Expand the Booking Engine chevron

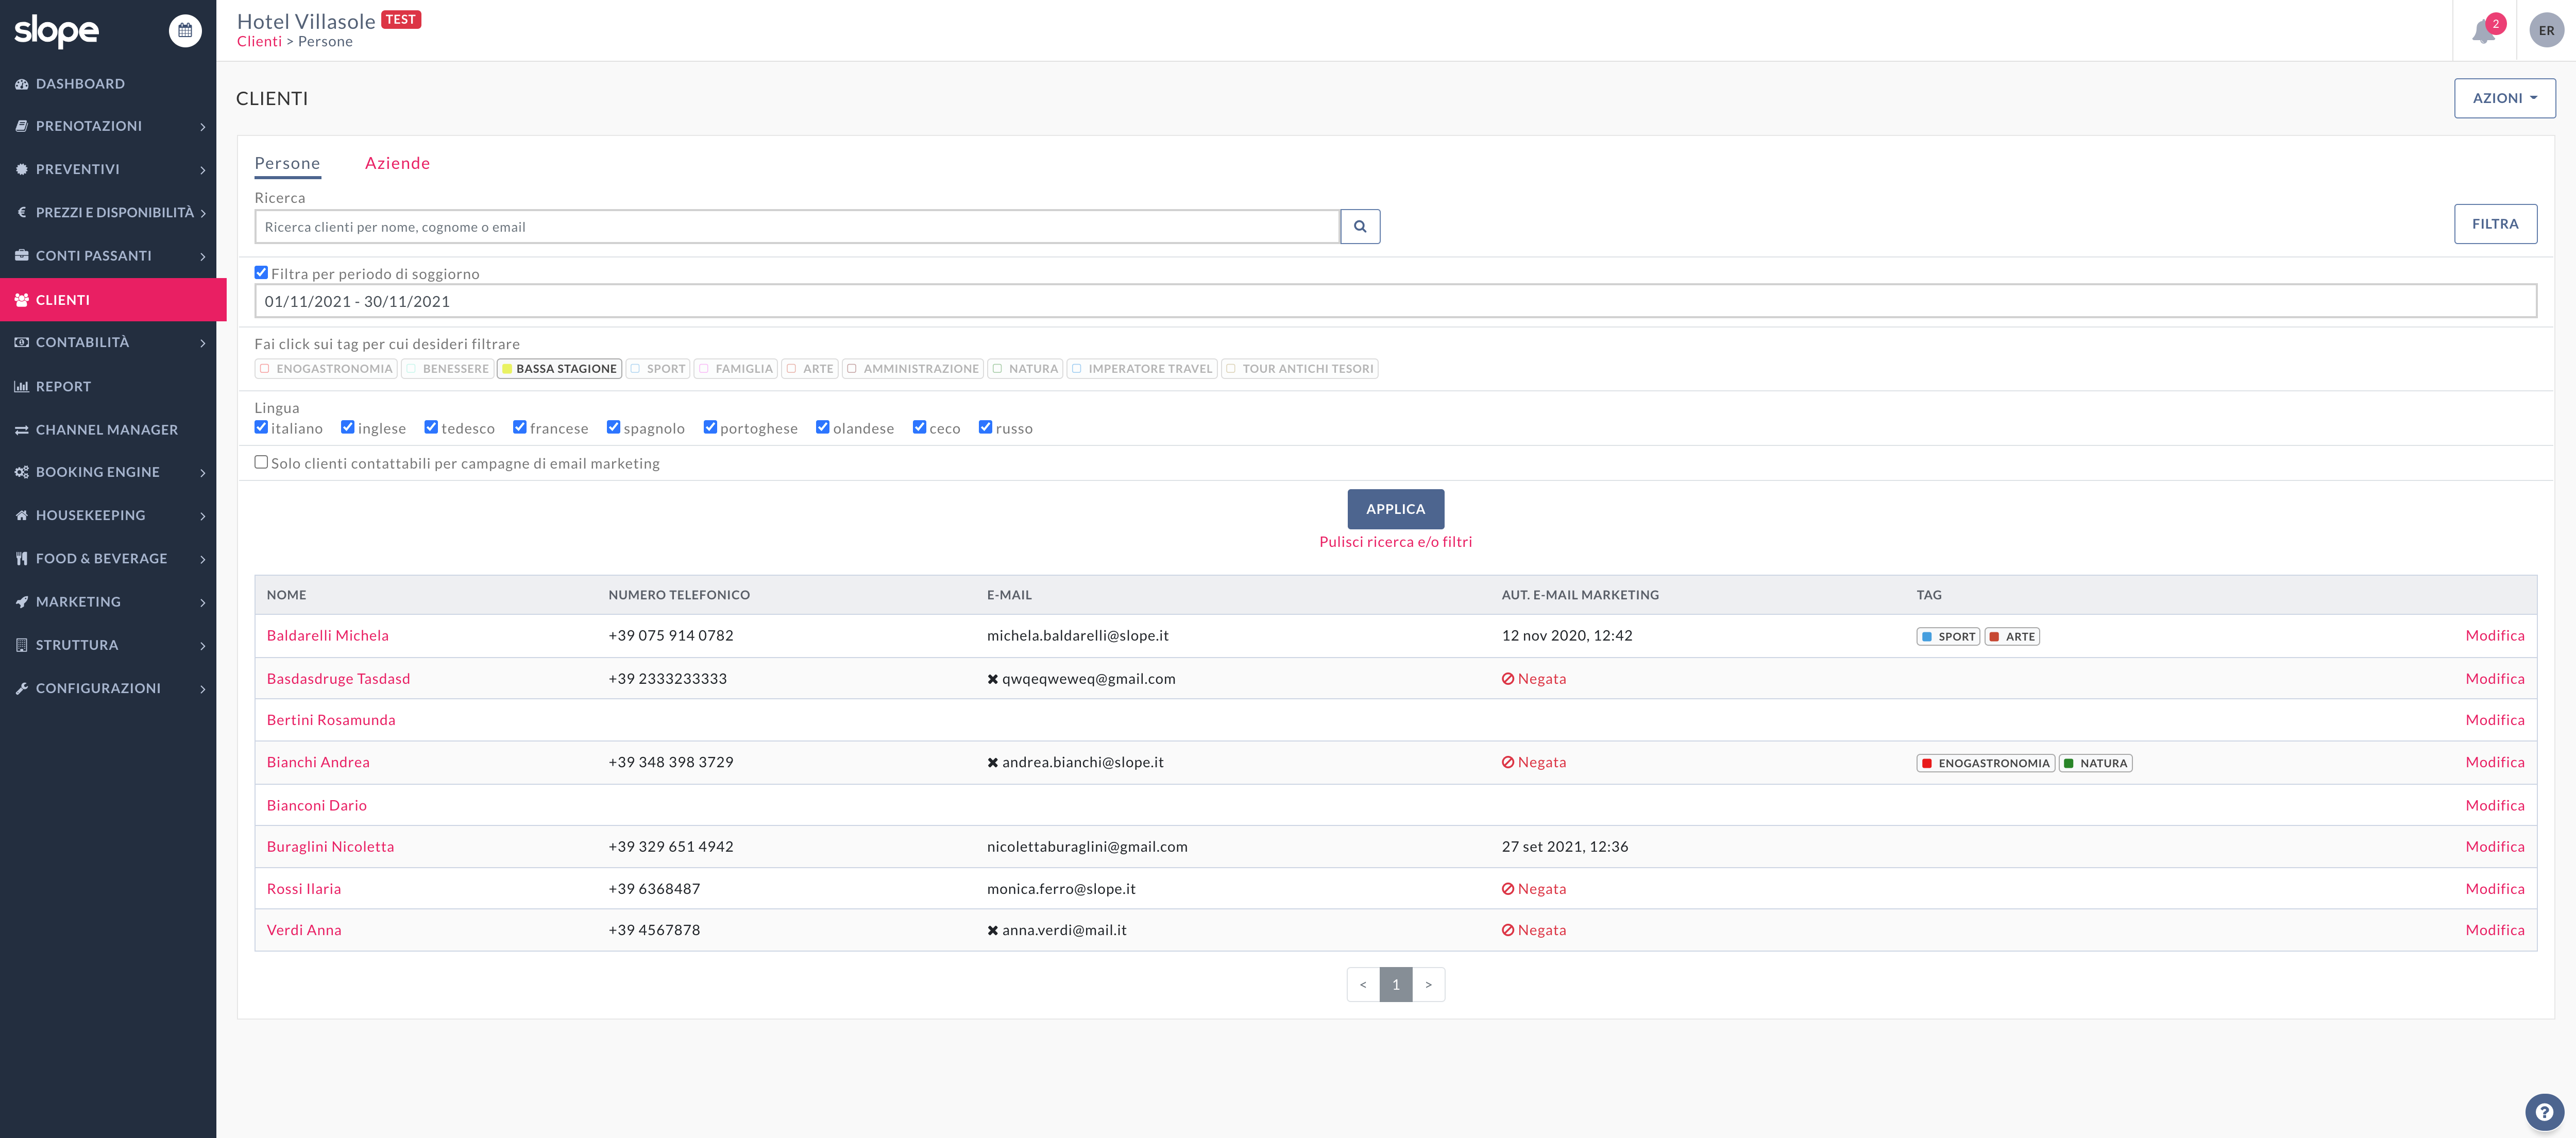(x=203, y=473)
